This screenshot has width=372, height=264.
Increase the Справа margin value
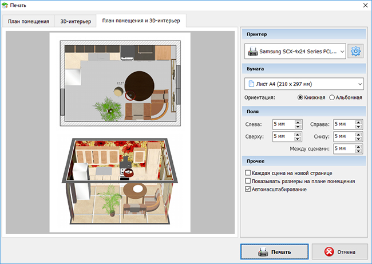(x=358, y=123)
